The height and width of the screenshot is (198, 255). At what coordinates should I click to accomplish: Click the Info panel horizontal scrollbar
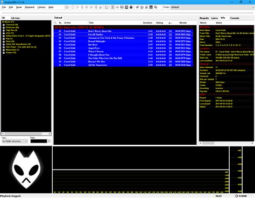point(226,143)
